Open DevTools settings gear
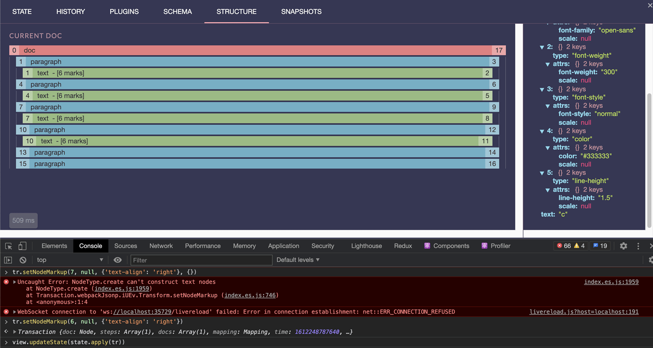This screenshot has width=653, height=348. click(x=623, y=246)
